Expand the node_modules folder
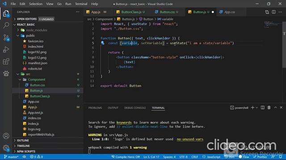Viewport: 286px width, 160px height. (18, 30)
